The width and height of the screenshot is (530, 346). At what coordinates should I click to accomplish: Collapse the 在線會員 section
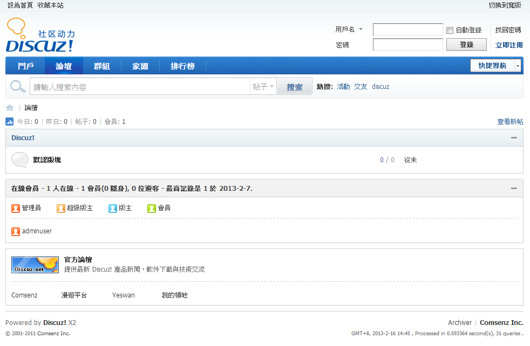(514, 188)
